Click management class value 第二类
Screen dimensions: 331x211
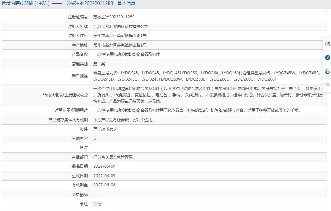tap(99, 64)
